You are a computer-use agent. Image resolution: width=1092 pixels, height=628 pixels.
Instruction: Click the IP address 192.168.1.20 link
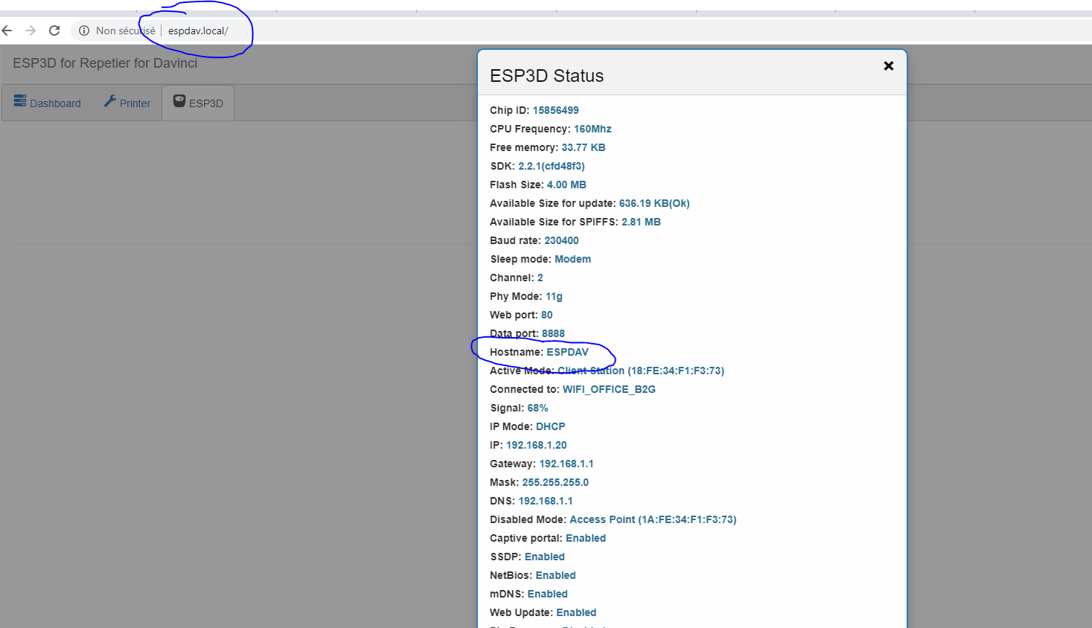pyautogui.click(x=536, y=444)
